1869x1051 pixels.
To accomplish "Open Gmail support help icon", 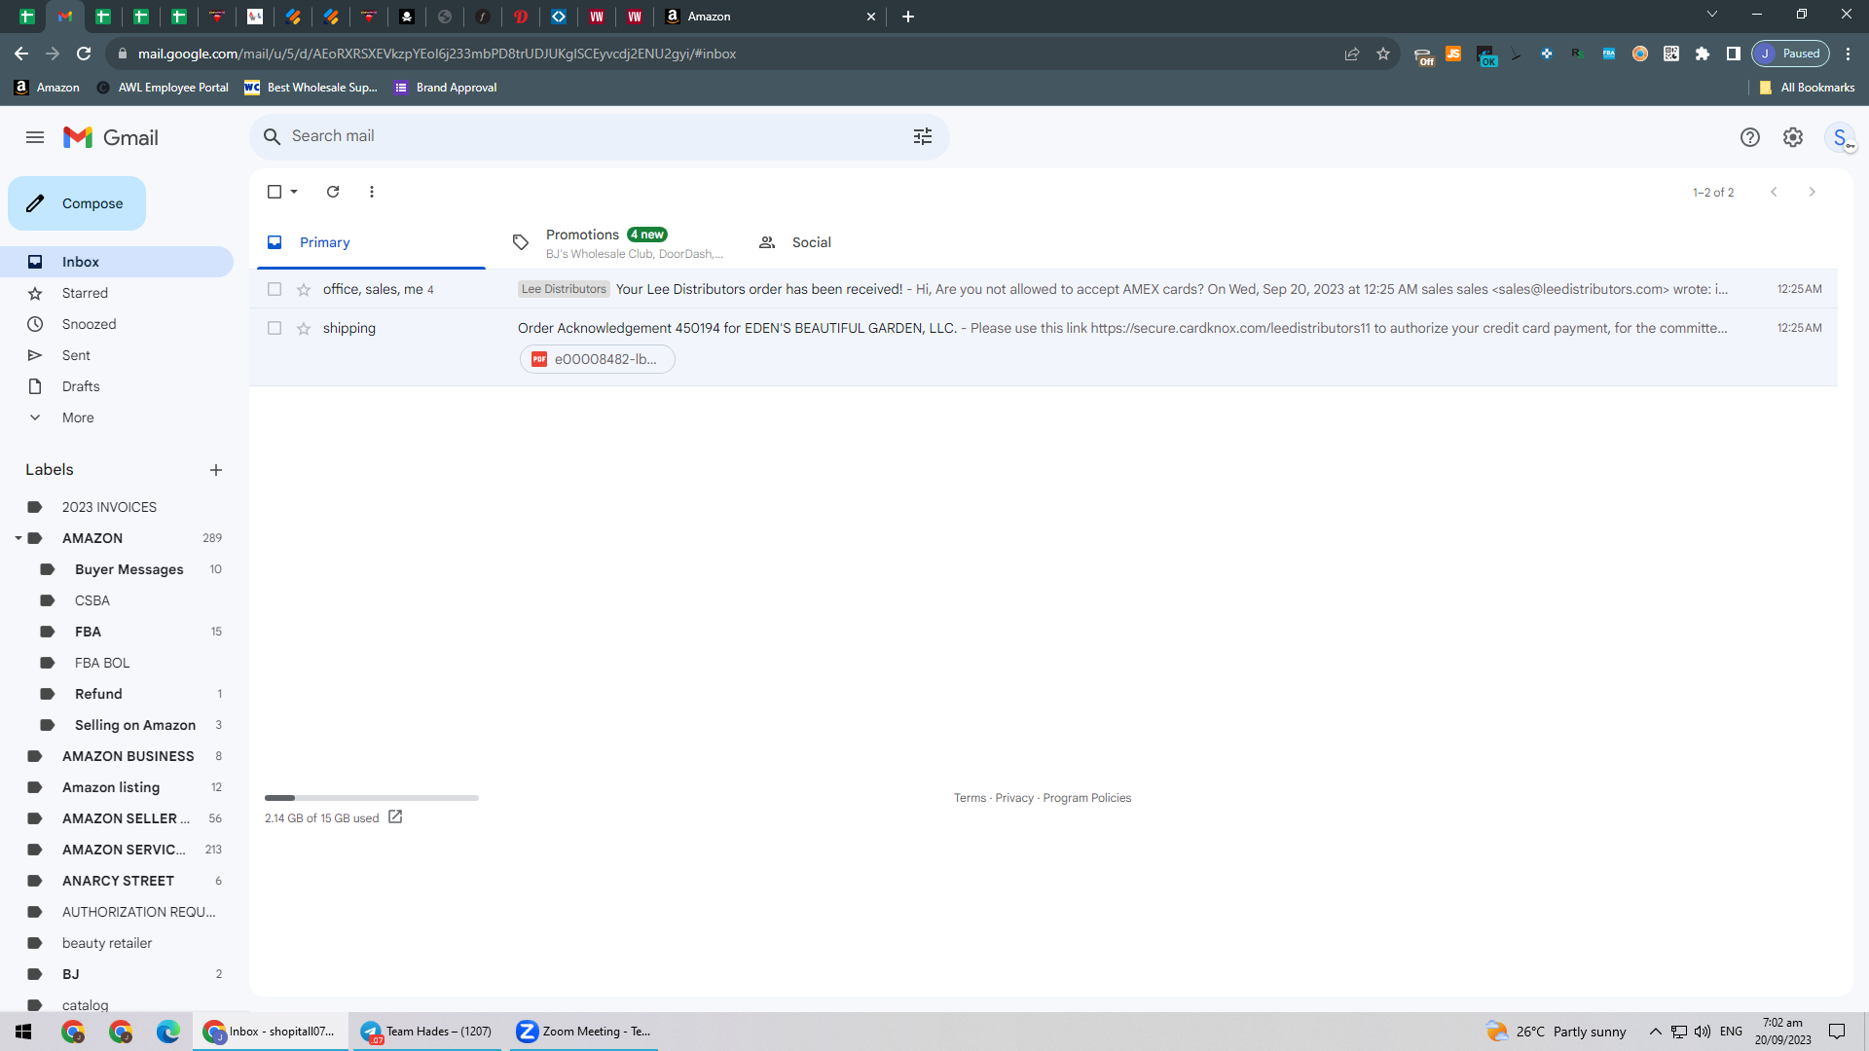I will (1750, 137).
